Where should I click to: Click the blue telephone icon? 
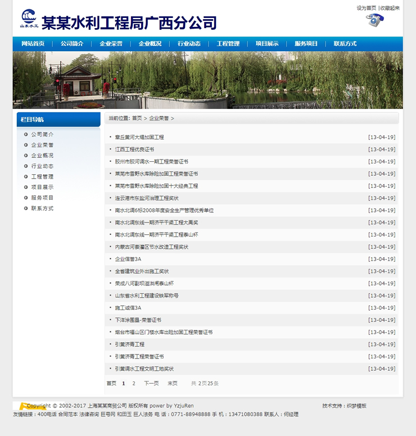(x=375, y=20)
